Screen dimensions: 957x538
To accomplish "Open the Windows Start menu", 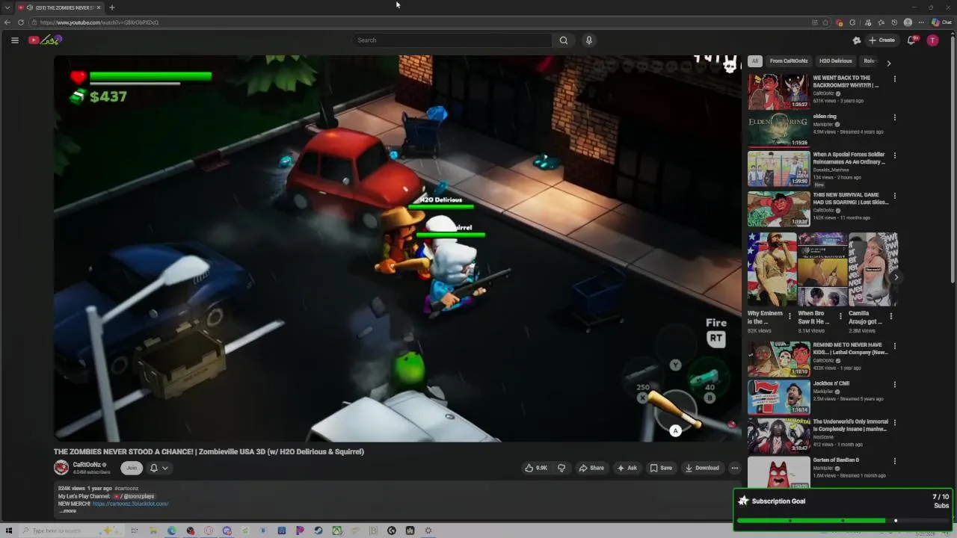I will (9, 531).
